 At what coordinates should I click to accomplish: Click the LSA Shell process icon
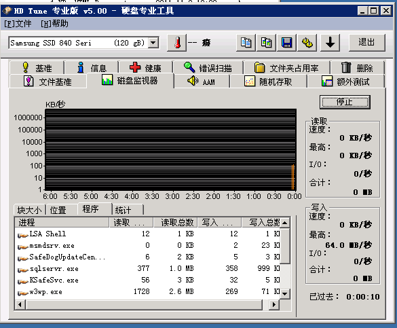23,234
